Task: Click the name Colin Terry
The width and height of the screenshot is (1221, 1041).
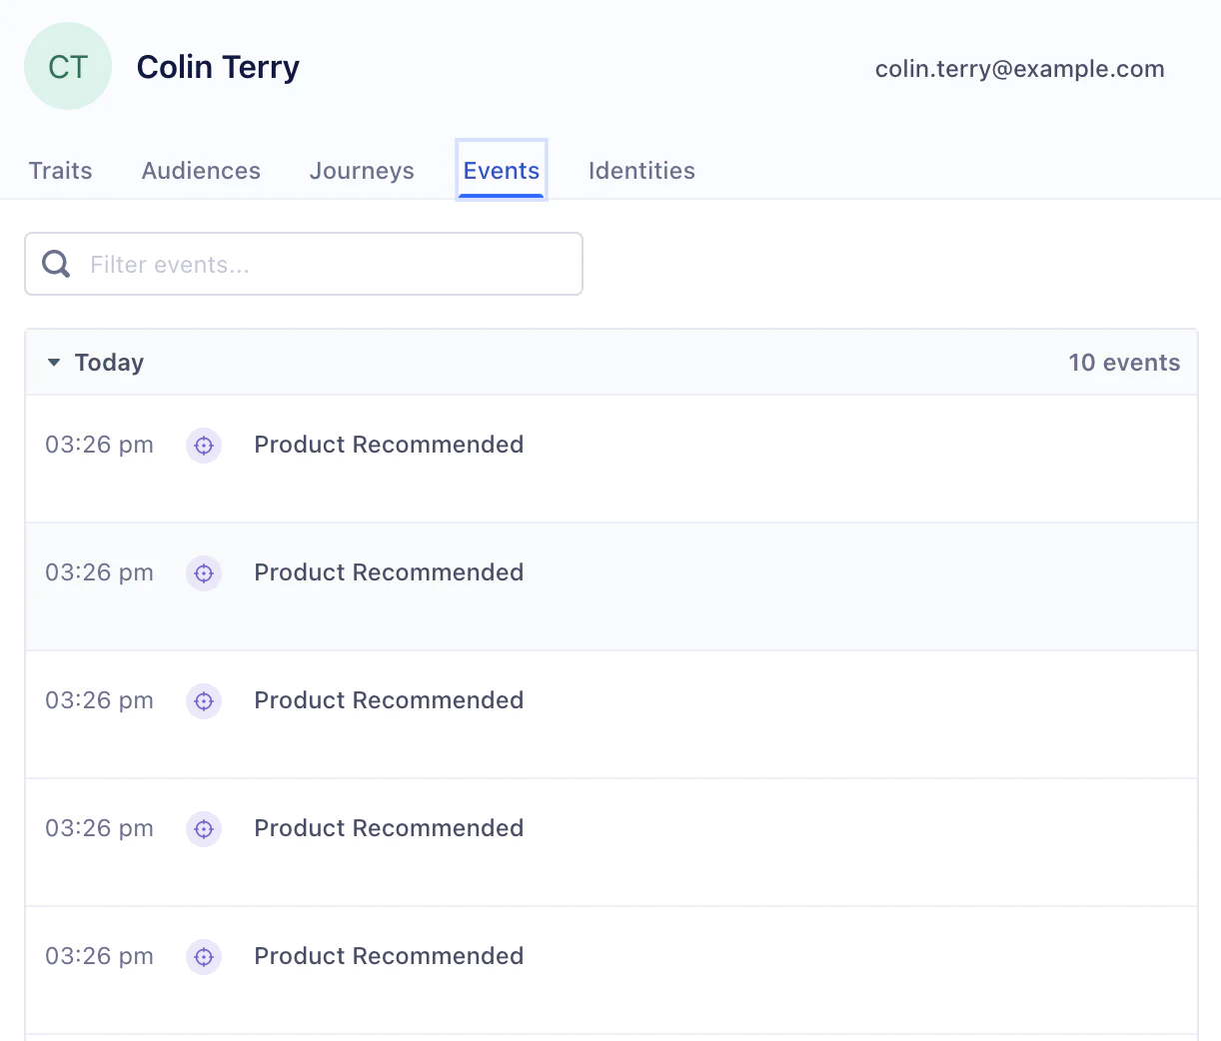Action: click(x=218, y=67)
